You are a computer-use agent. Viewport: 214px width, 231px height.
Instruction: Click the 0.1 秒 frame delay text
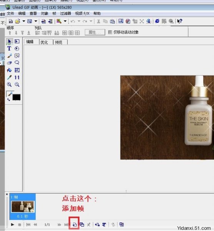tap(22, 216)
